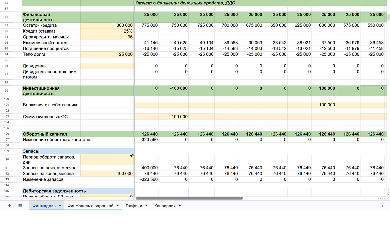Click -323 560 in Изменение запасов row
This screenshot has width=390, height=225.
pyautogui.click(x=147, y=179)
